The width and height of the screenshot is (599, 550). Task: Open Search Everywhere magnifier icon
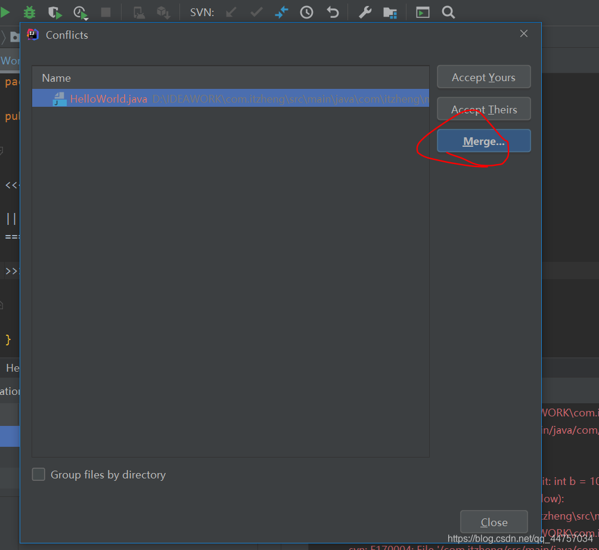[x=448, y=12]
